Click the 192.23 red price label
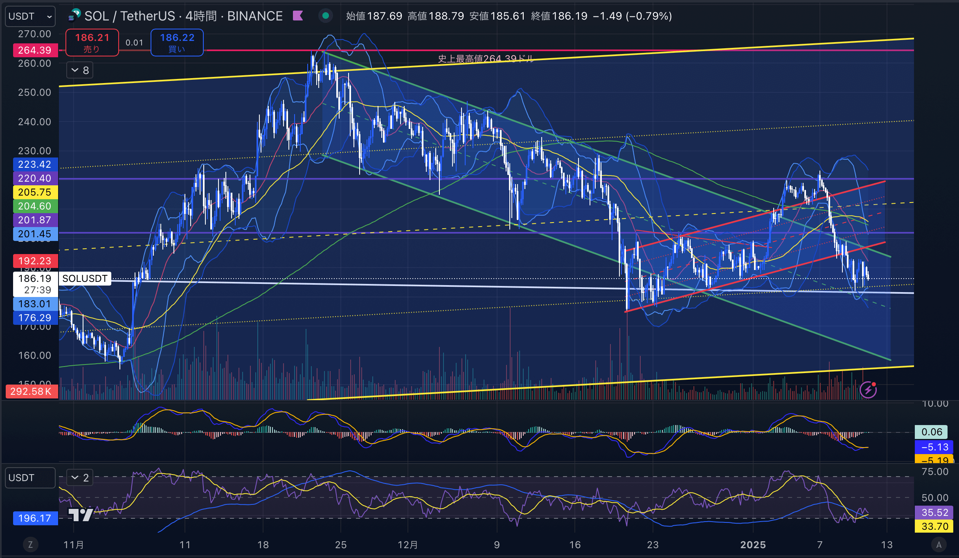 click(35, 261)
